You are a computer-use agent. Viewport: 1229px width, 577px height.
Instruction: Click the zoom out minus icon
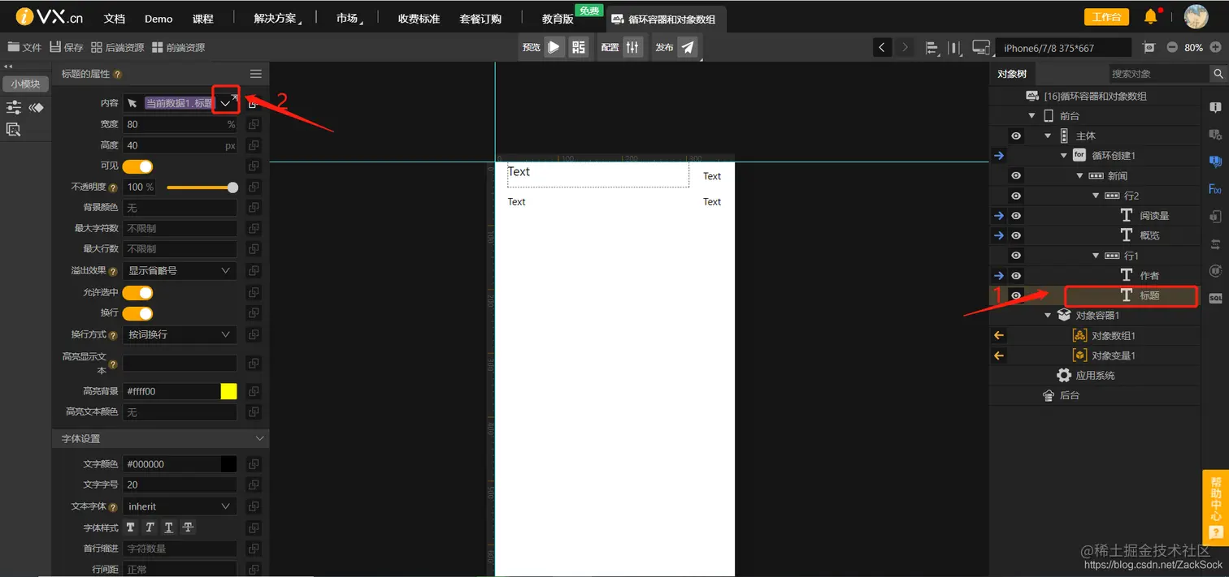tap(1172, 47)
